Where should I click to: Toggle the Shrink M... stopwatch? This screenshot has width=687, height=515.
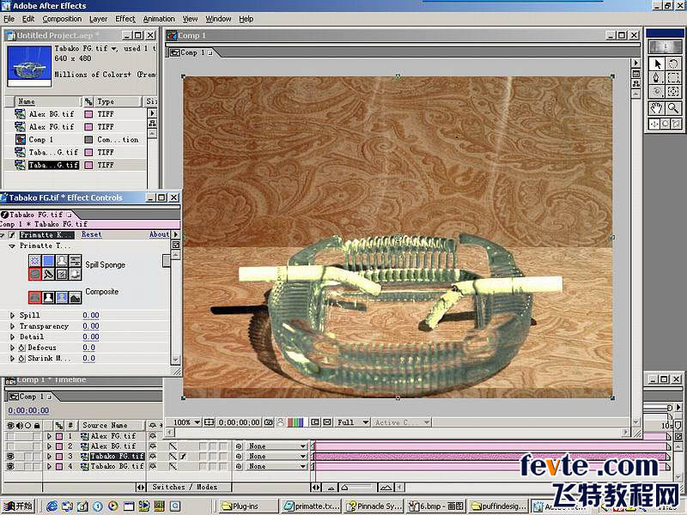[22, 359]
